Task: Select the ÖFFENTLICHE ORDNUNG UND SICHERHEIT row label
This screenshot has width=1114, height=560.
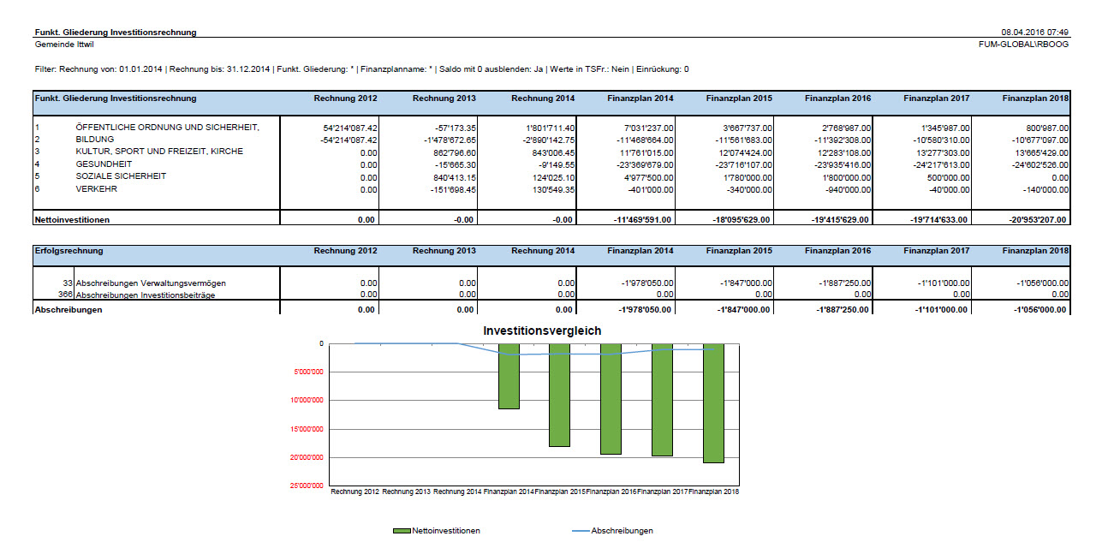Action: [167, 128]
